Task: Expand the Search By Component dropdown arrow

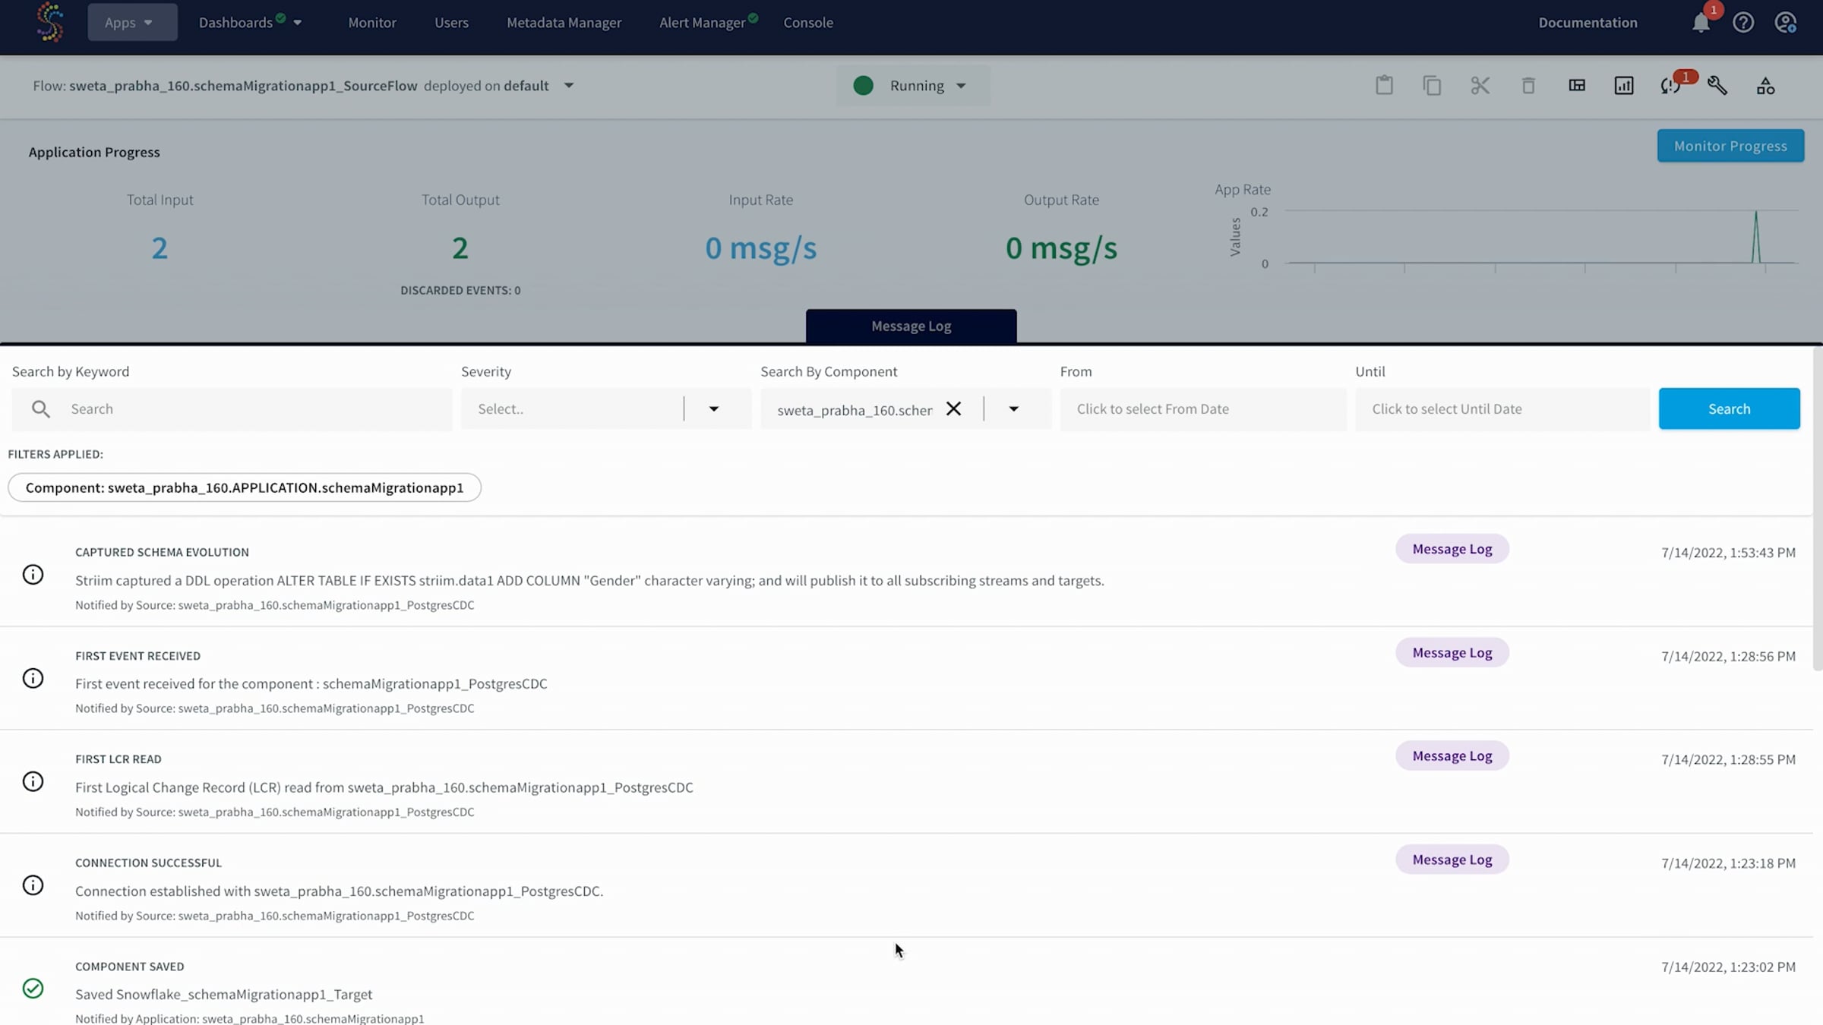Action: click(1013, 408)
